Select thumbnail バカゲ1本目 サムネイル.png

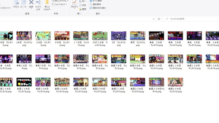(x=100, y=36)
